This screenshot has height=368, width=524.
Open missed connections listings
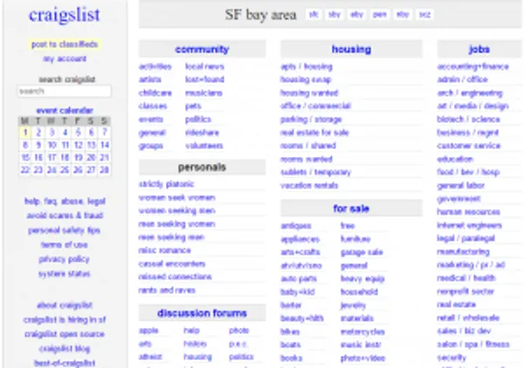[x=176, y=276]
